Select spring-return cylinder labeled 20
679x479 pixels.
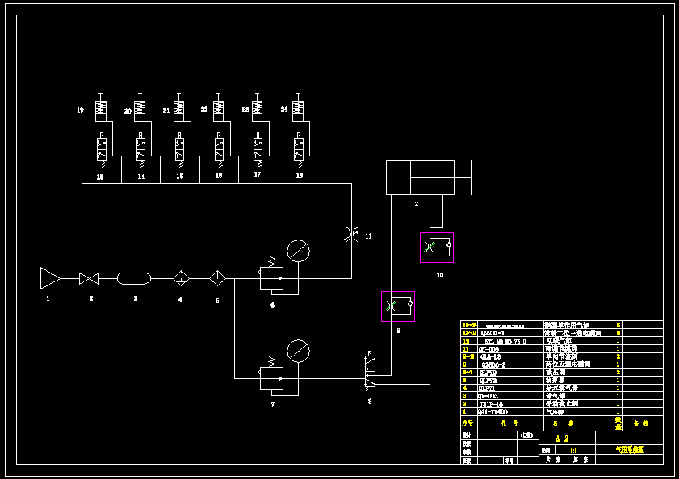(140, 107)
